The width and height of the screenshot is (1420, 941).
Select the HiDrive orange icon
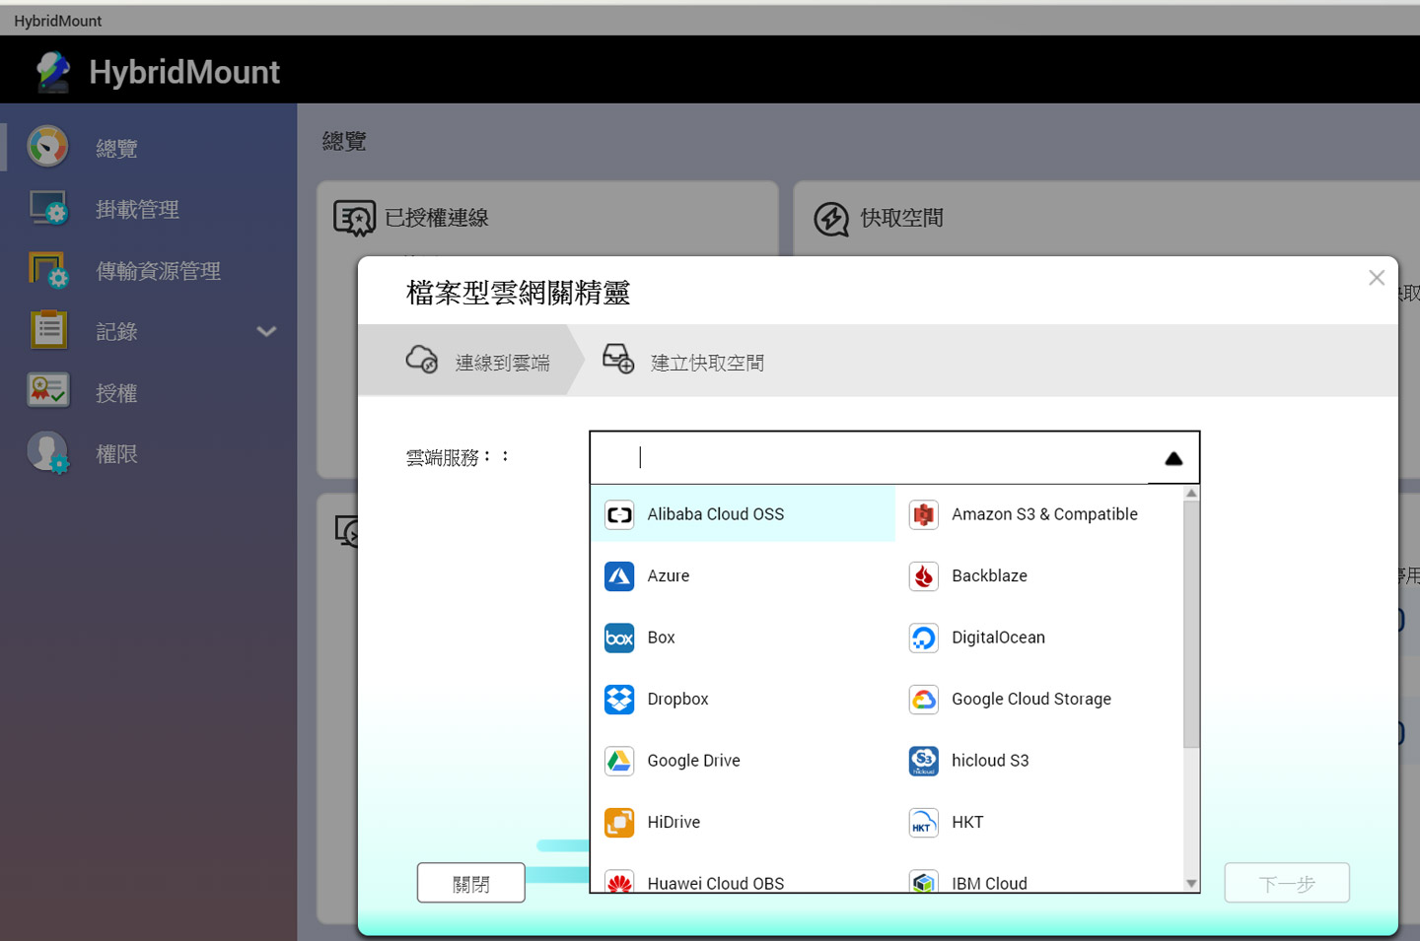(619, 823)
